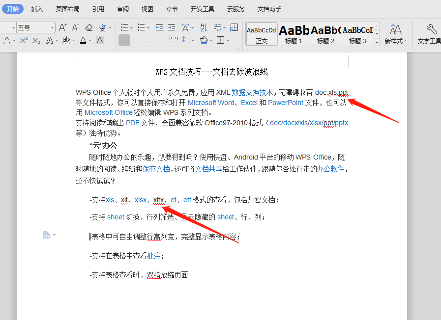This screenshot has width=441, height=320.
Task: Click the phonetic guide wén icon
Action: [x=102, y=27]
